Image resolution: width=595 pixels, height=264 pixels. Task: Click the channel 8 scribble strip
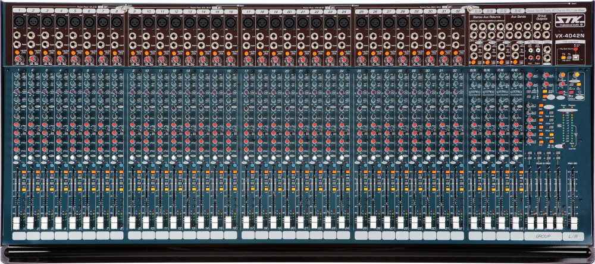[x=117, y=236]
